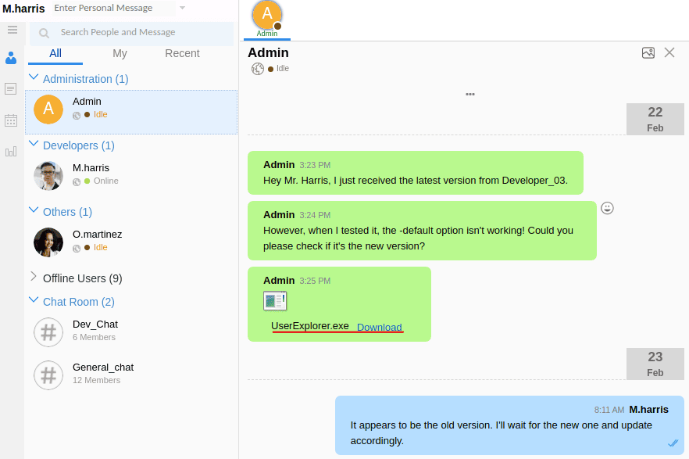Load earlier messages via the ellipsis

pos(470,94)
